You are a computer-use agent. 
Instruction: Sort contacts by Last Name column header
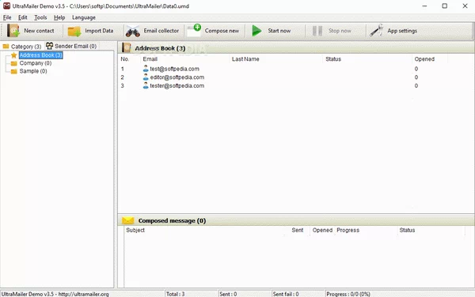pyautogui.click(x=245, y=59)
